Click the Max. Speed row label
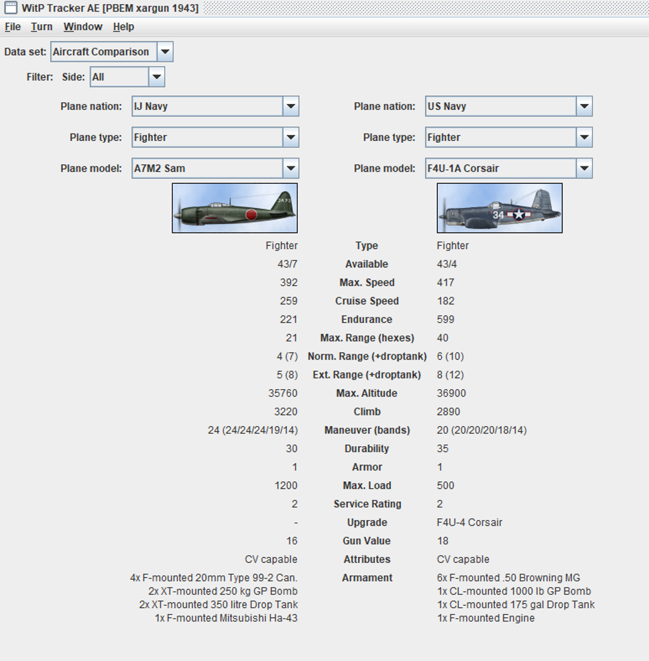Viewport: 649px width, 661px height. (367, 283)
